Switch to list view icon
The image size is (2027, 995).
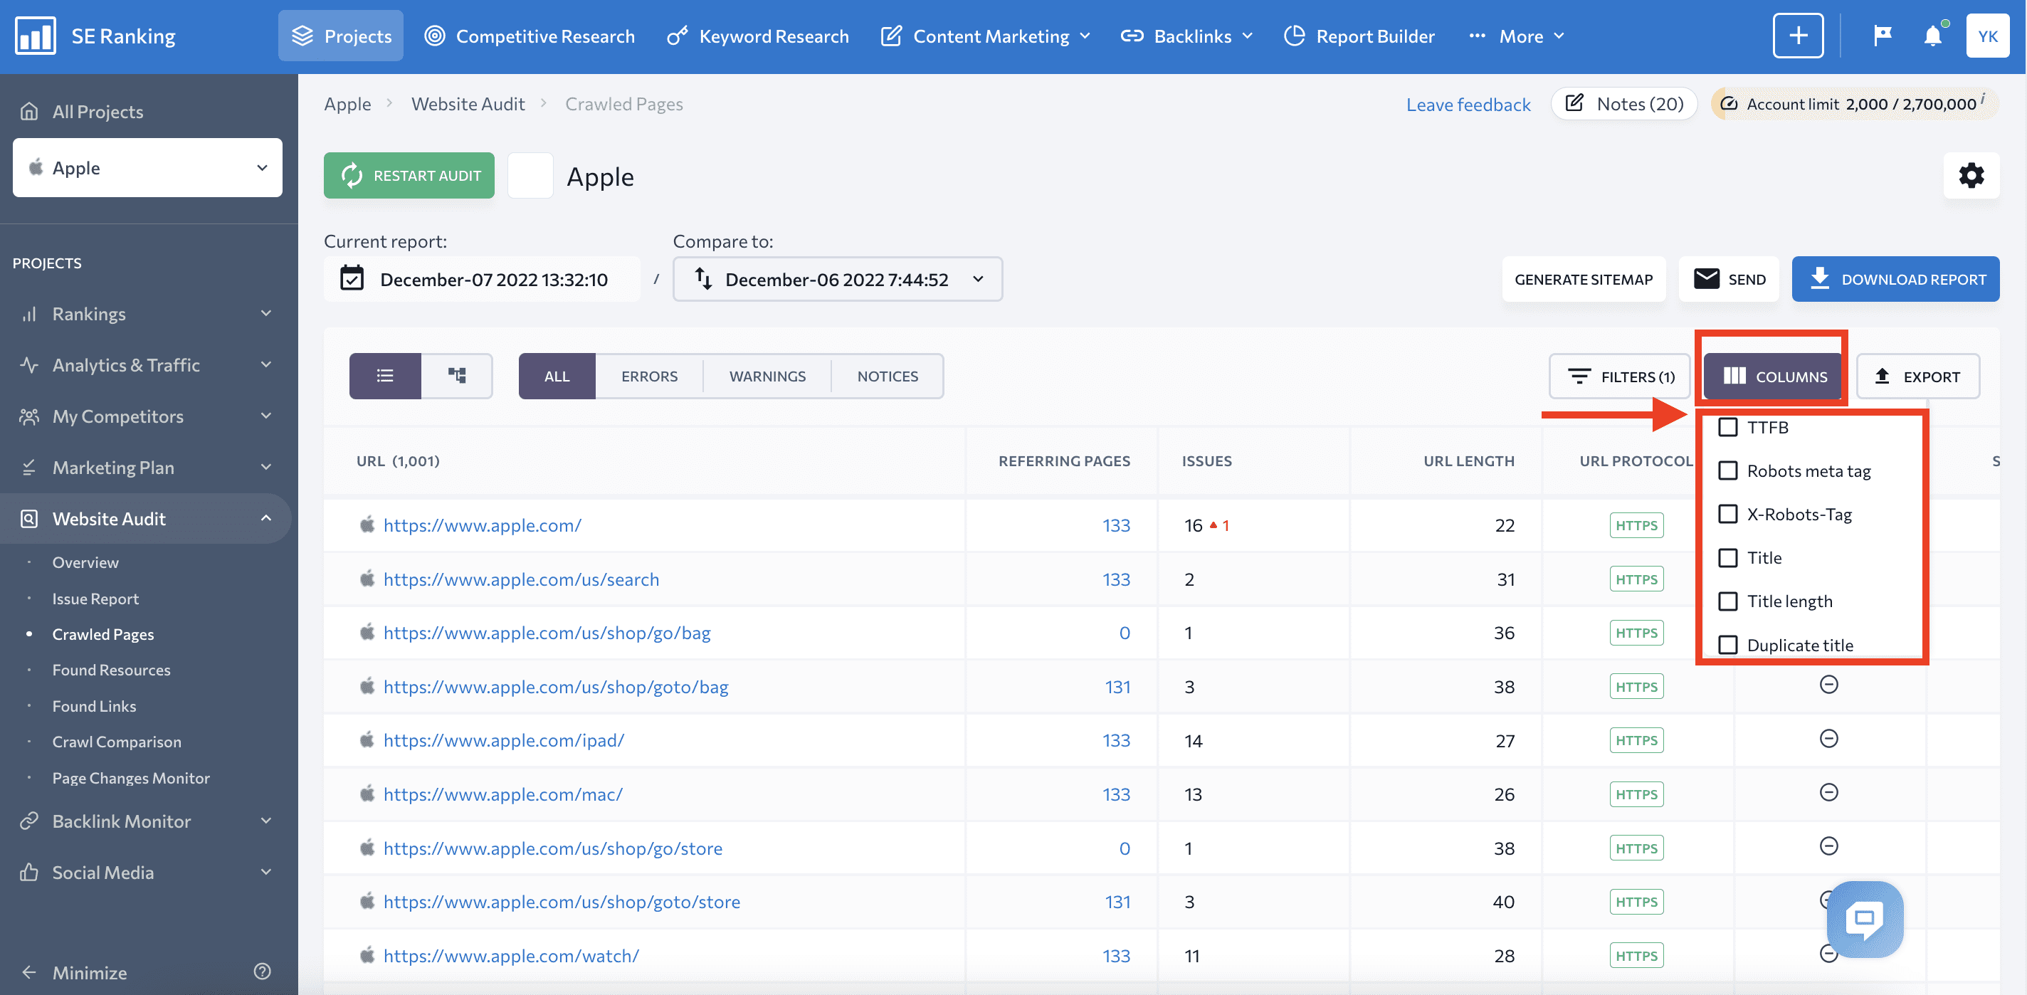click(385, 377)
